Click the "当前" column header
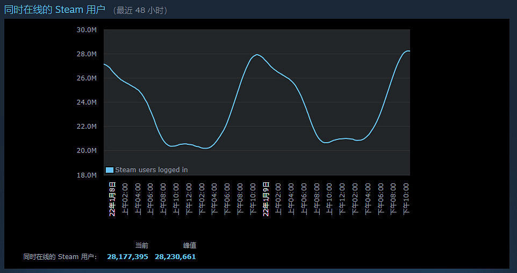 142,245
